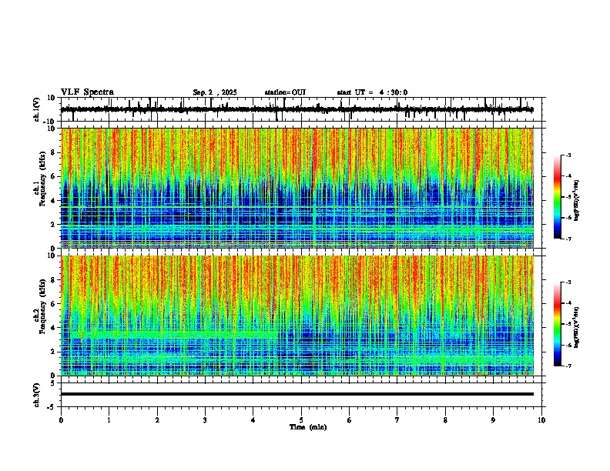This screenshot has width=610, height=471.
Task: Select the "start UT = 4 :30: 0" text
Action: [x=372, y=92]
